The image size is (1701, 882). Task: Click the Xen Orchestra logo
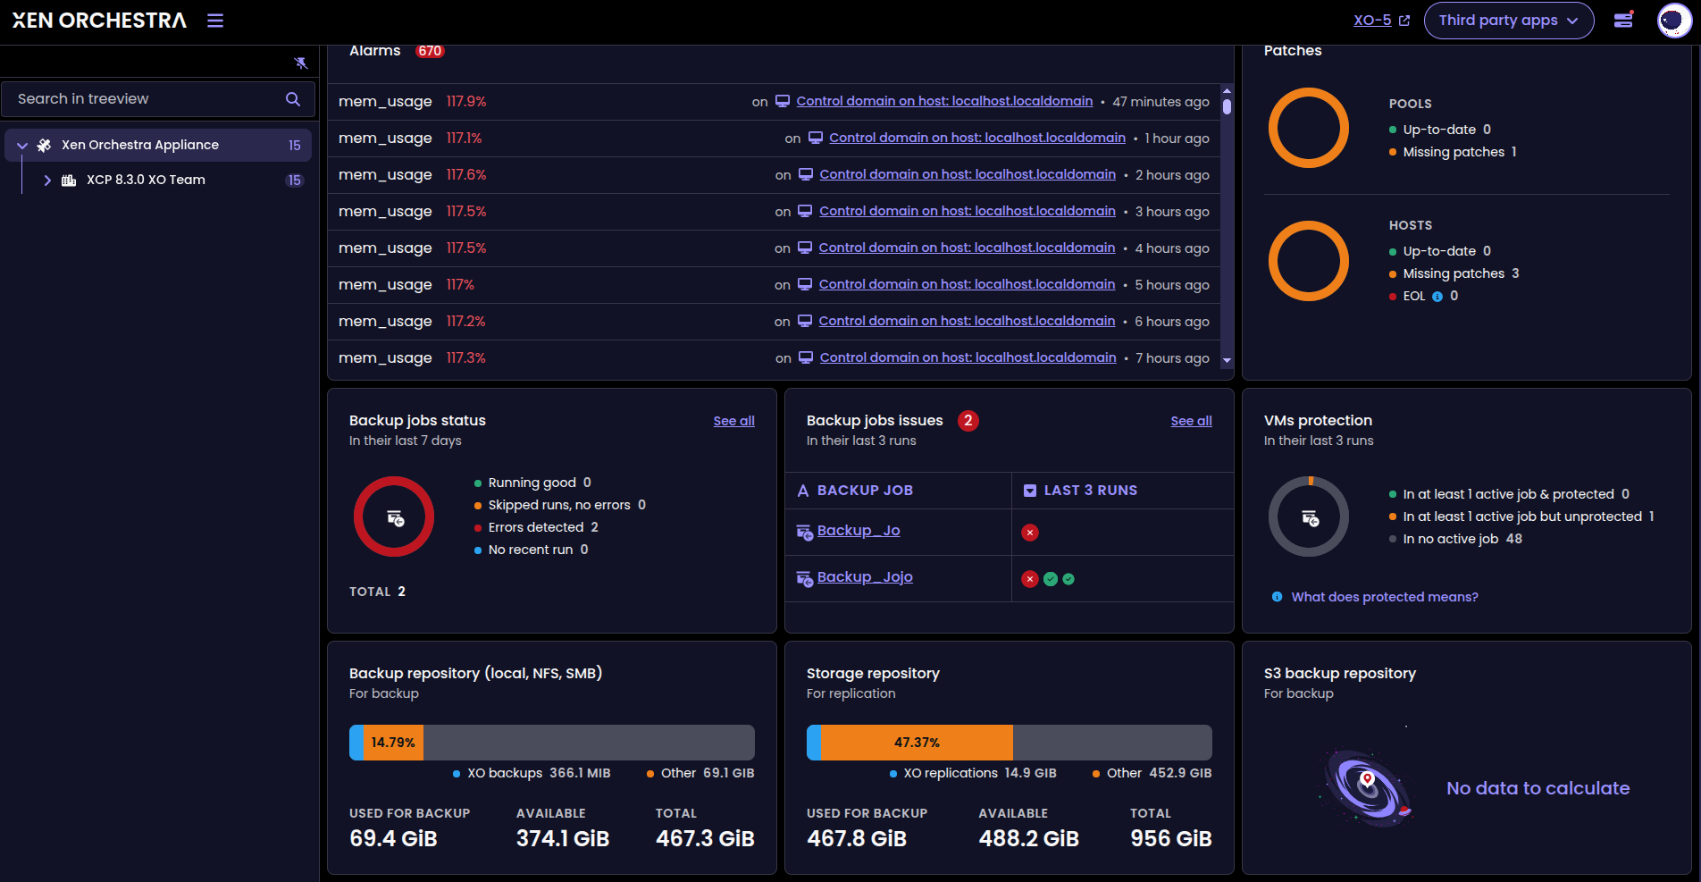click(99, 21)
